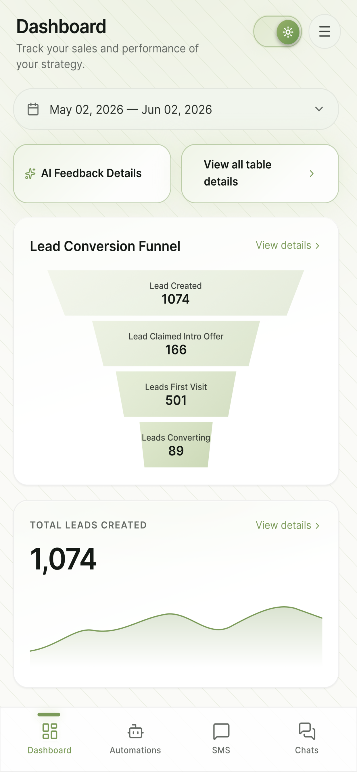Open View all table details
357x772 pixels.
[x=260, y=173]
